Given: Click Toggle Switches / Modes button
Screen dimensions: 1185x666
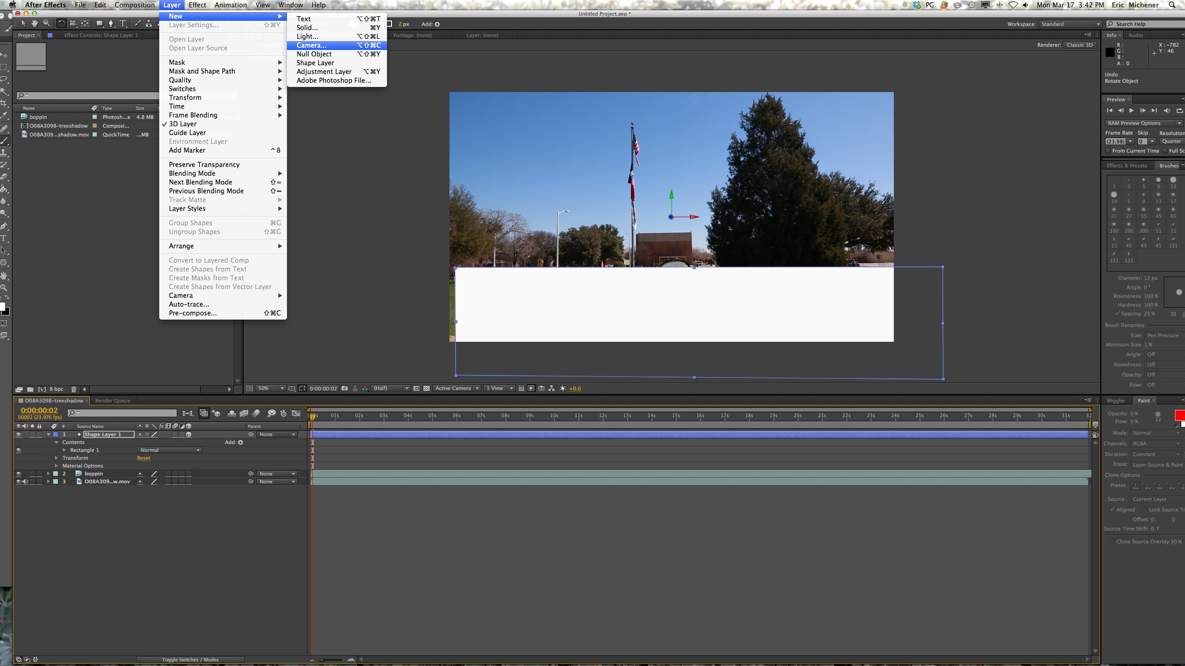Looking at the screenshot, I should tap(190, 660).
